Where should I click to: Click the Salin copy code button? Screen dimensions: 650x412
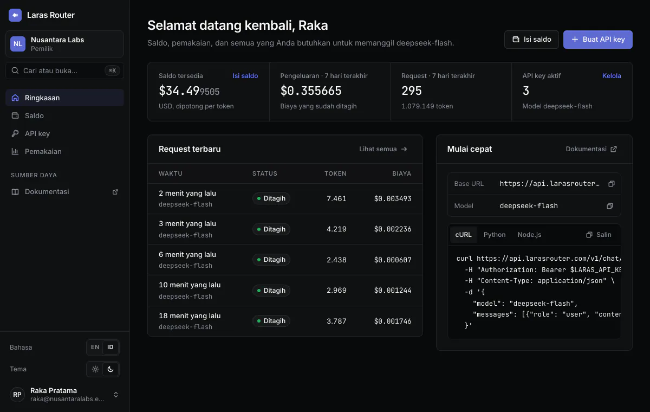pyautogui.click(x=599, y=235)
